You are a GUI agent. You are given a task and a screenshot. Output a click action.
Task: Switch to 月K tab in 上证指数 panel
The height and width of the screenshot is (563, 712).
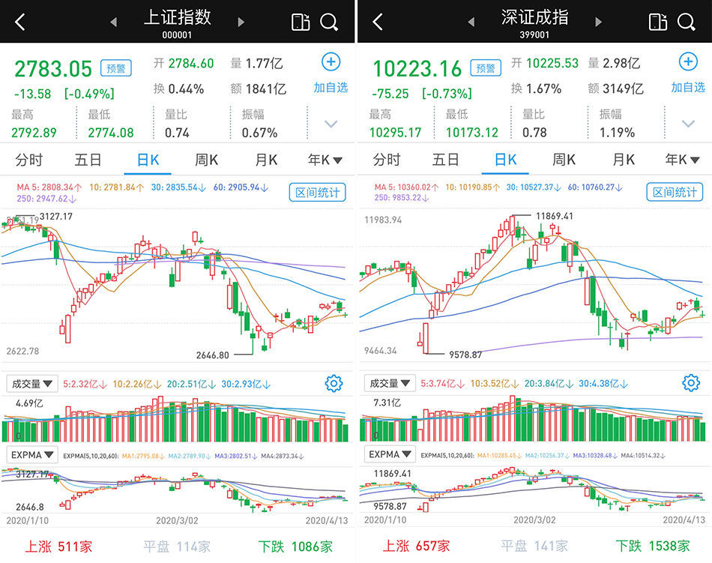266,160
